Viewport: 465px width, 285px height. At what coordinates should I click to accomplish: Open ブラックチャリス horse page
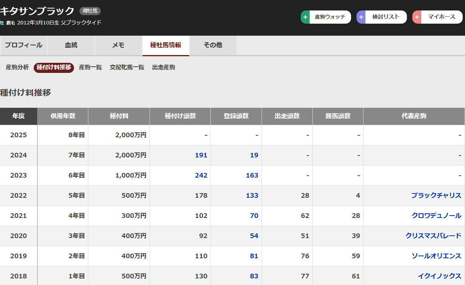(436, 195)
